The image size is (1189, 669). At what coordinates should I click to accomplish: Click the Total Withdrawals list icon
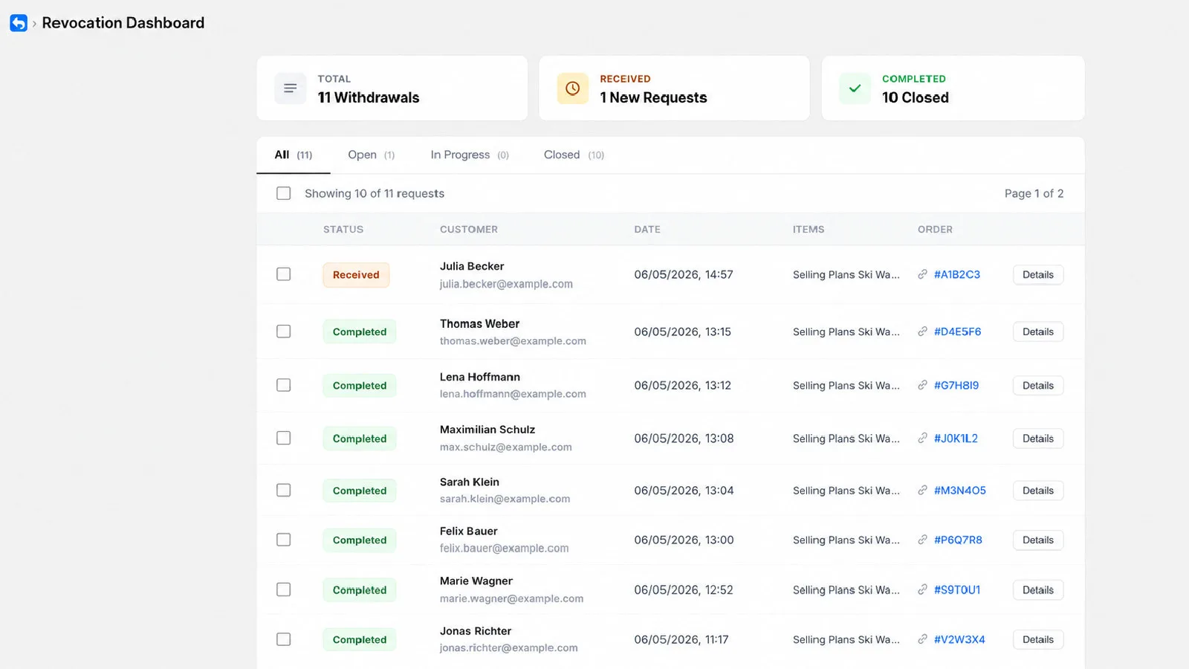(x=291, y=88)
